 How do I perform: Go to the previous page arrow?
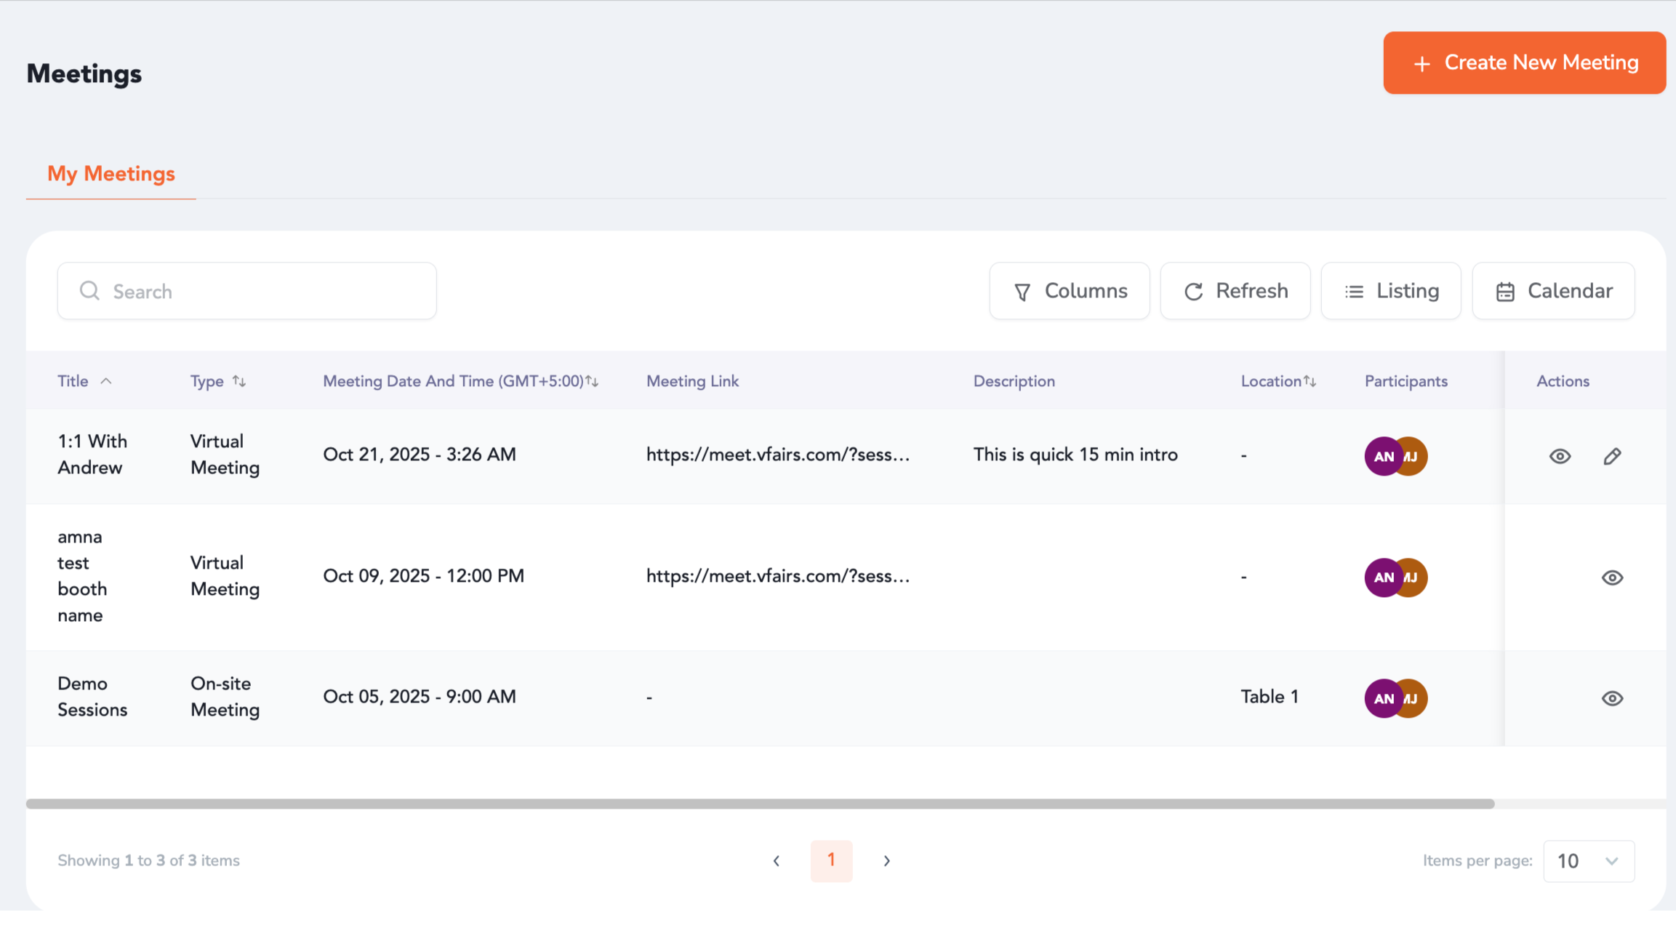pos(776,861)
